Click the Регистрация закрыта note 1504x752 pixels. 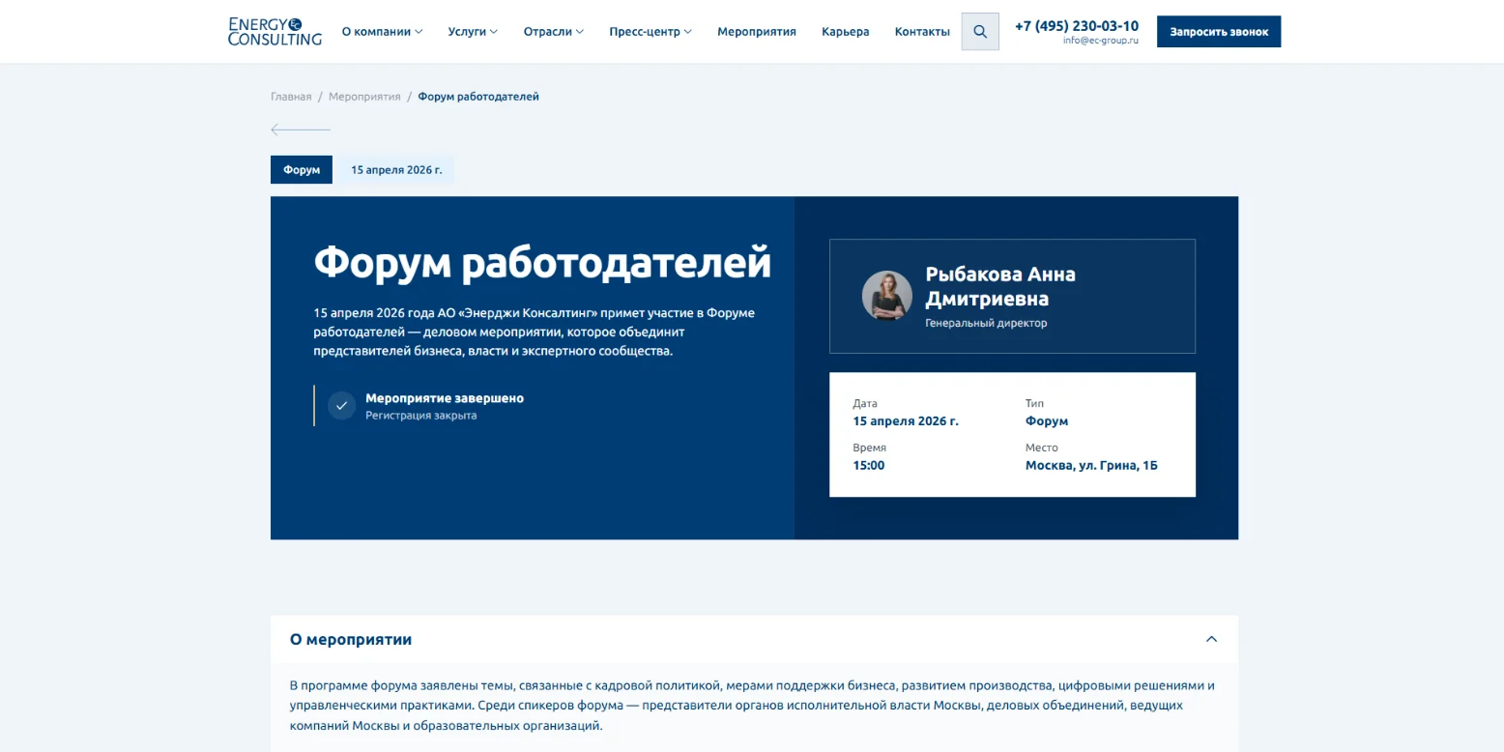(421, 416)
